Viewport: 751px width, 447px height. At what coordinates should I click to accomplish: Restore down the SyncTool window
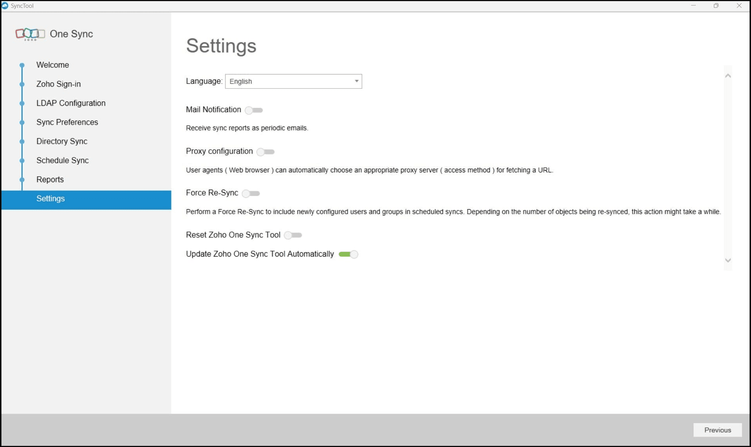click(x=716, y=6)
